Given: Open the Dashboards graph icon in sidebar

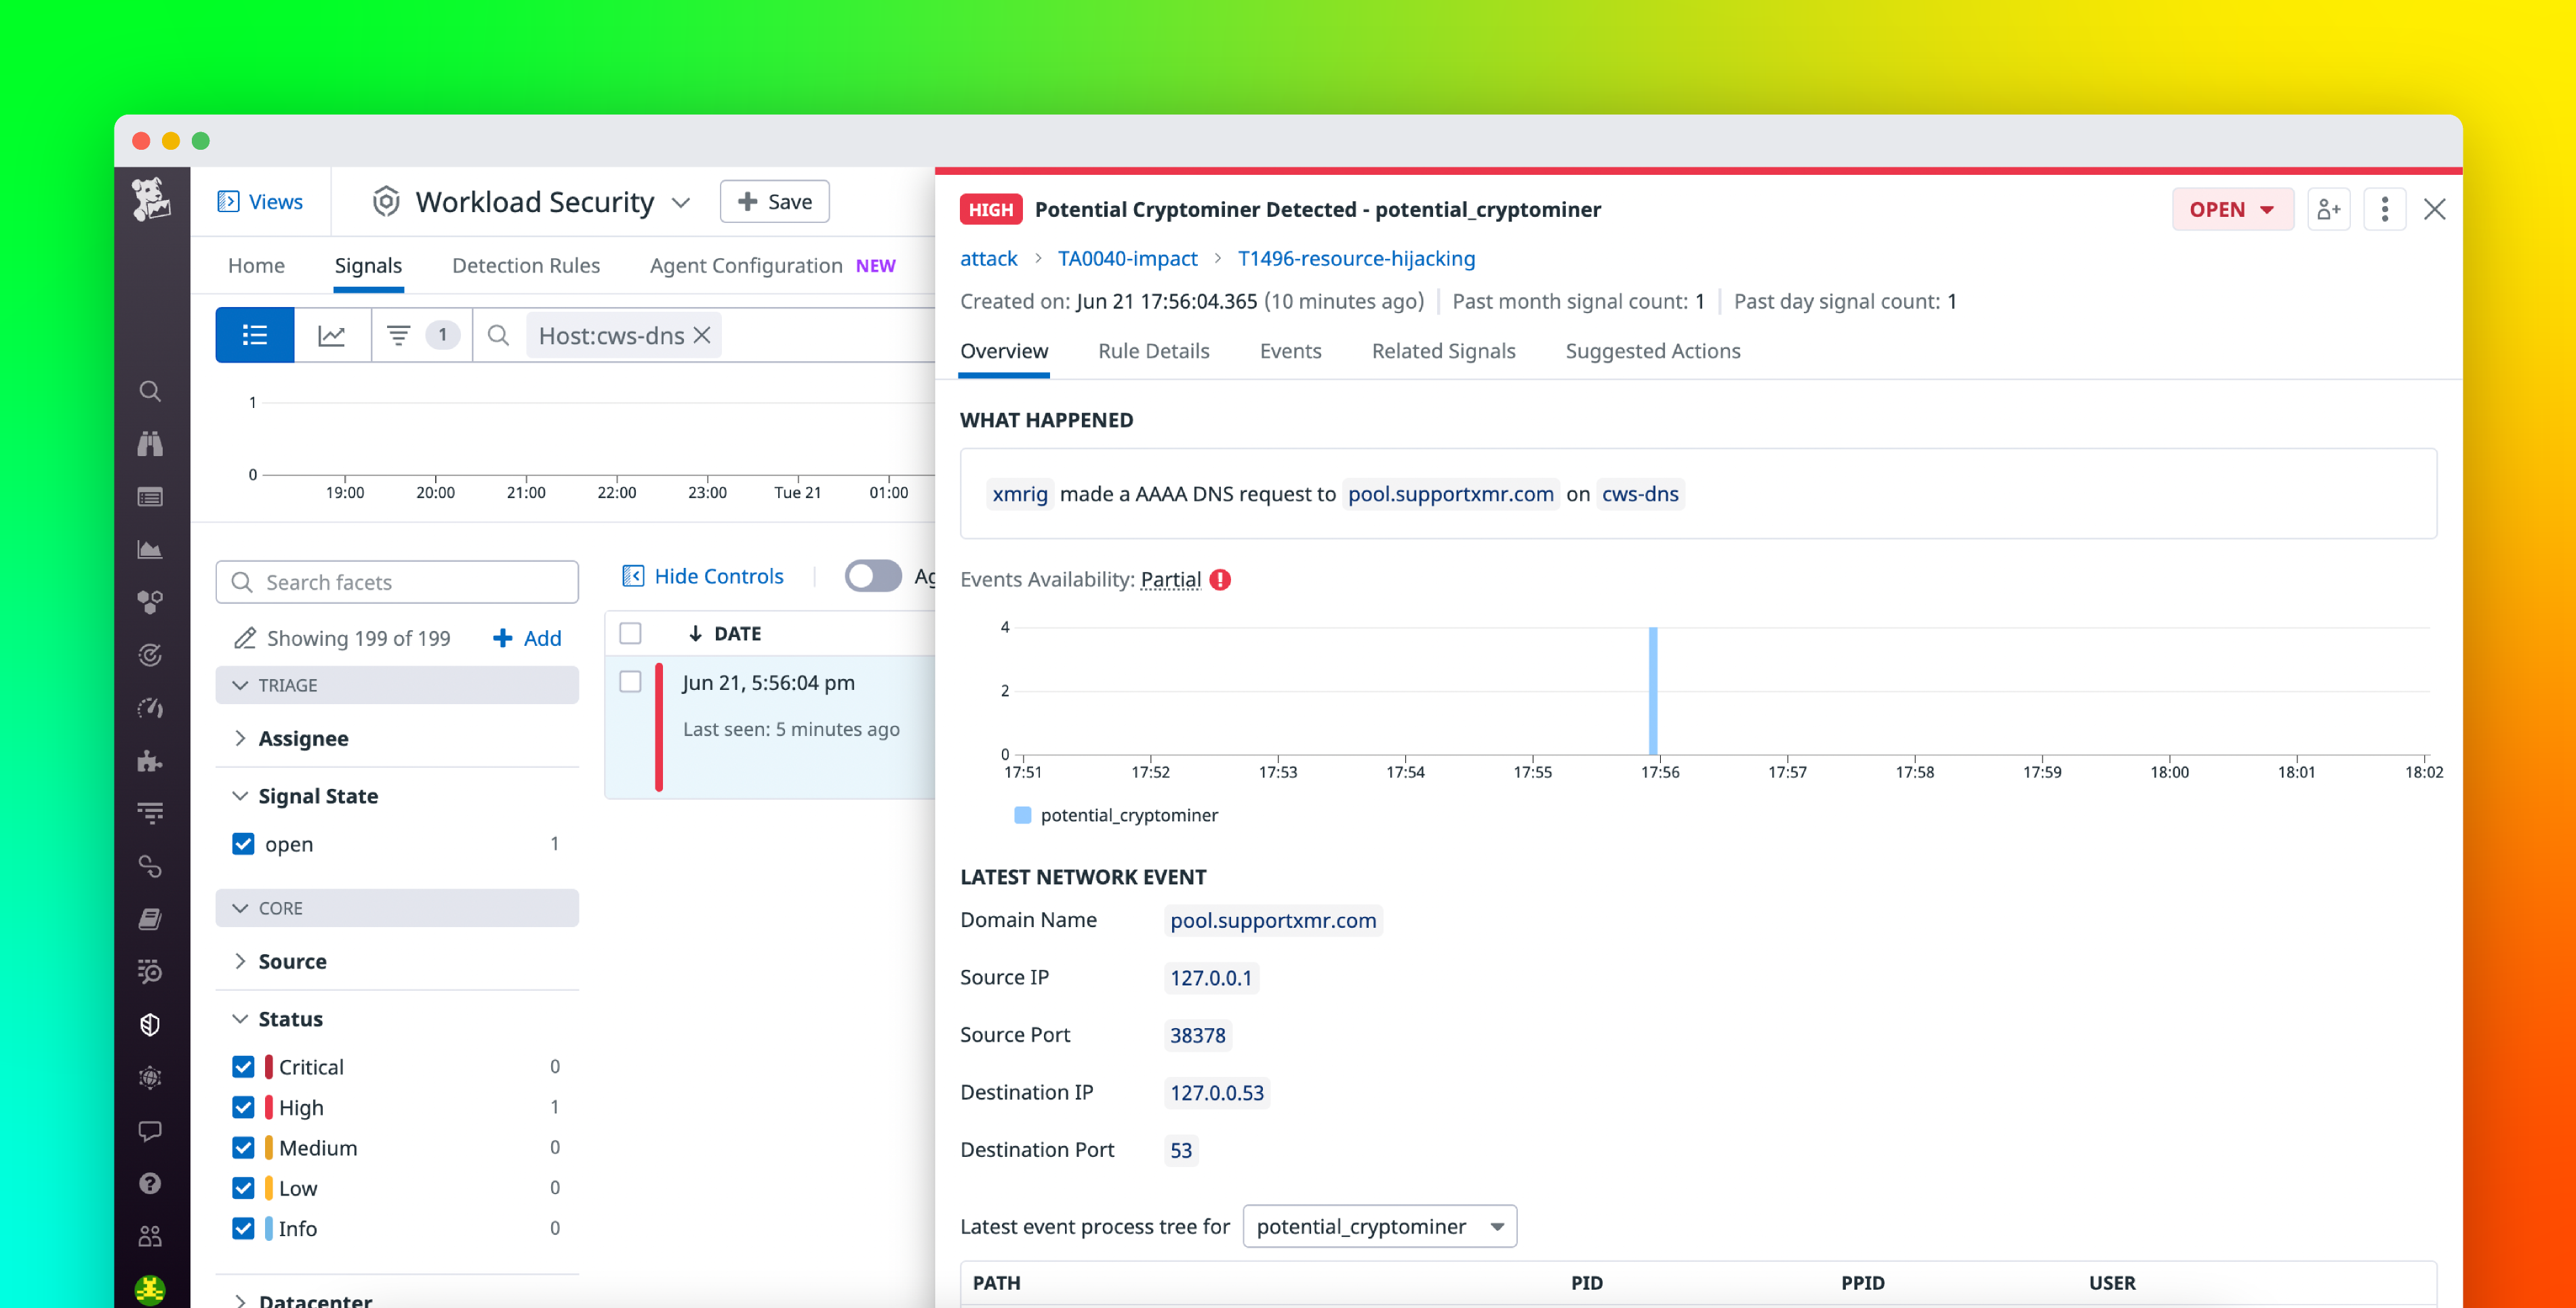Looking at the screenshot, I should coord(150,548).
